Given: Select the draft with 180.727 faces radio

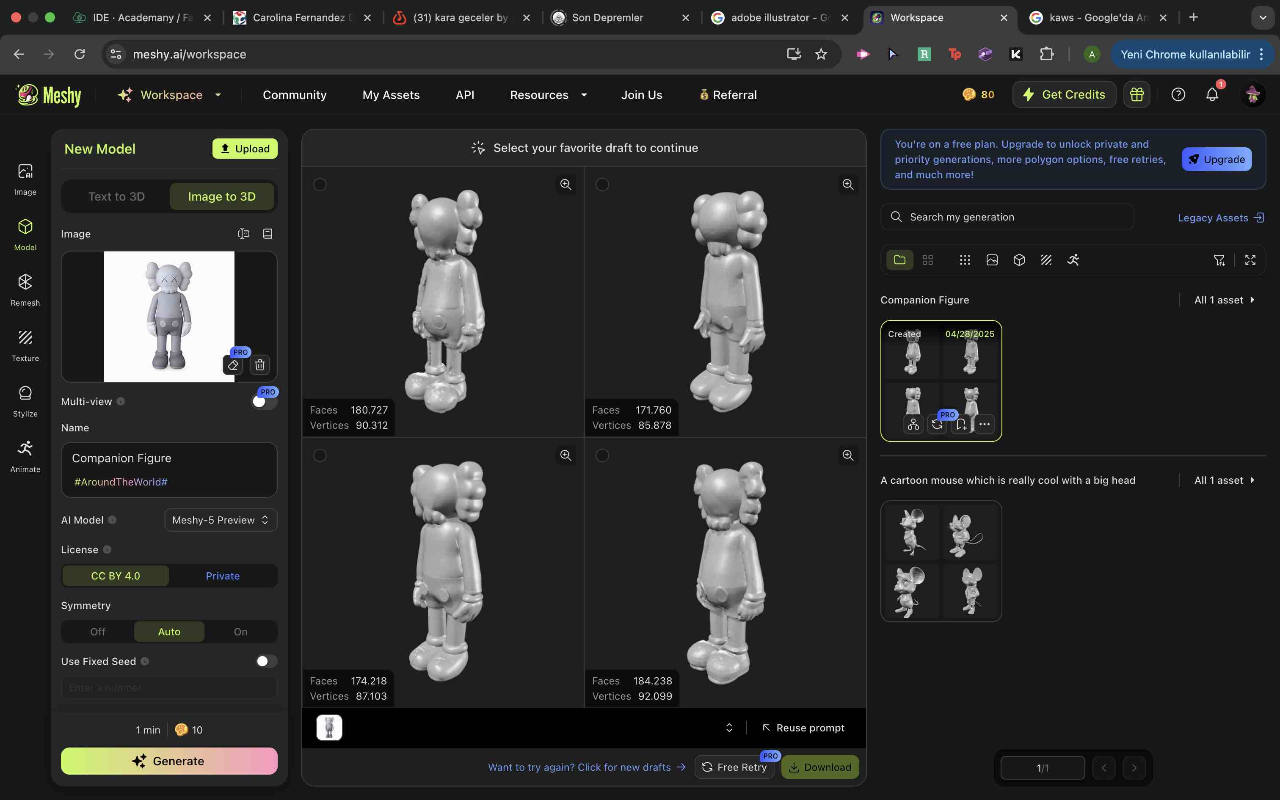Looking at the screenshot, I should tap(320, 184).
